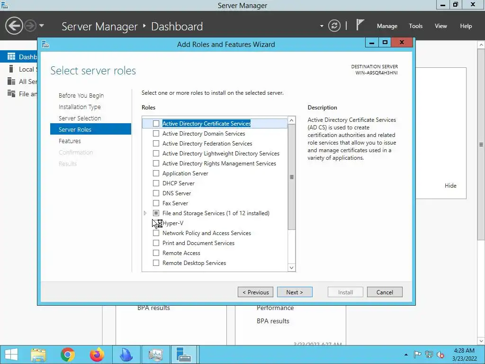Launch Google Chrome from the taskbar
485x364 pixels.
(x=68, y=355)
